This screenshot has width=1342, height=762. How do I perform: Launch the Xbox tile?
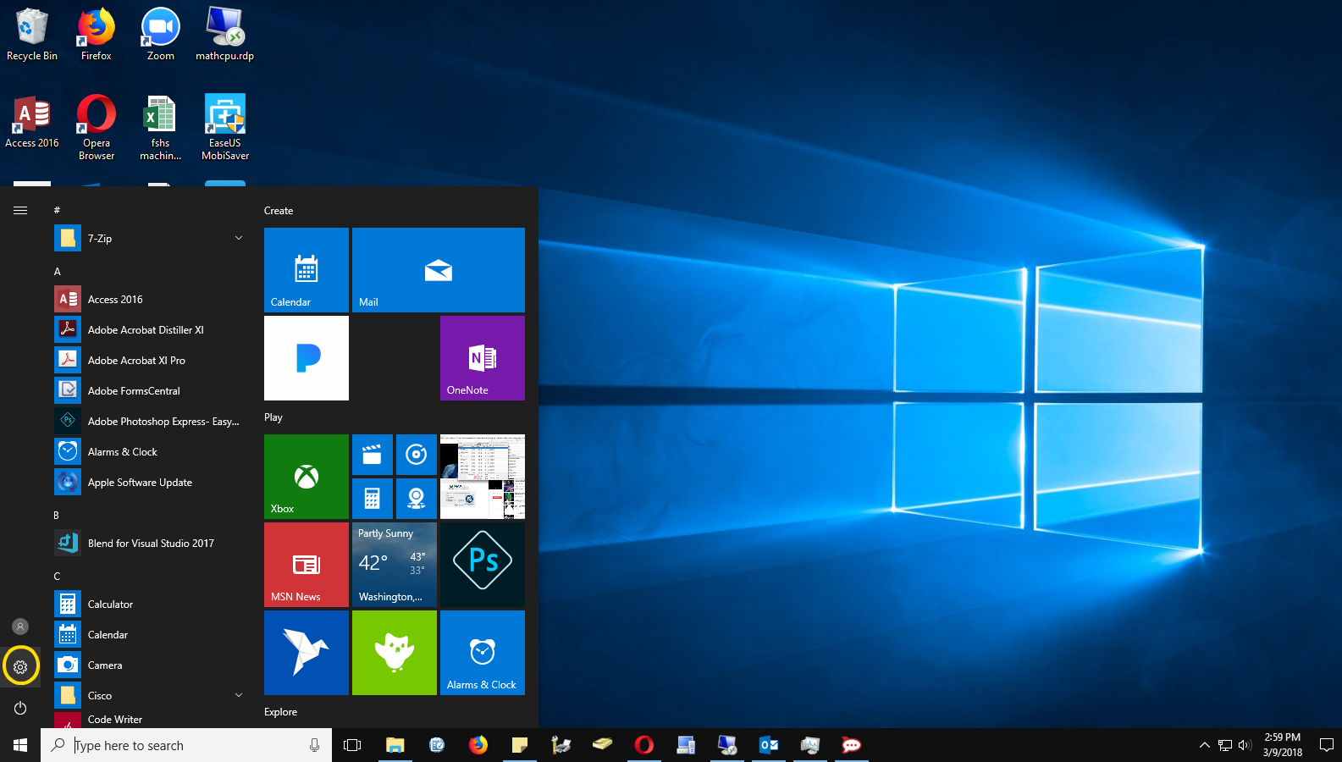(x=307, y=477)
